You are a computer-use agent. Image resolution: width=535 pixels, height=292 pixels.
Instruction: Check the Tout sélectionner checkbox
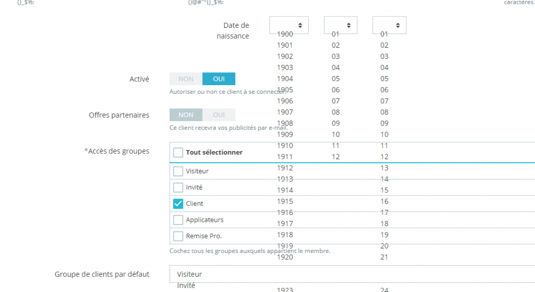point(178,152)
